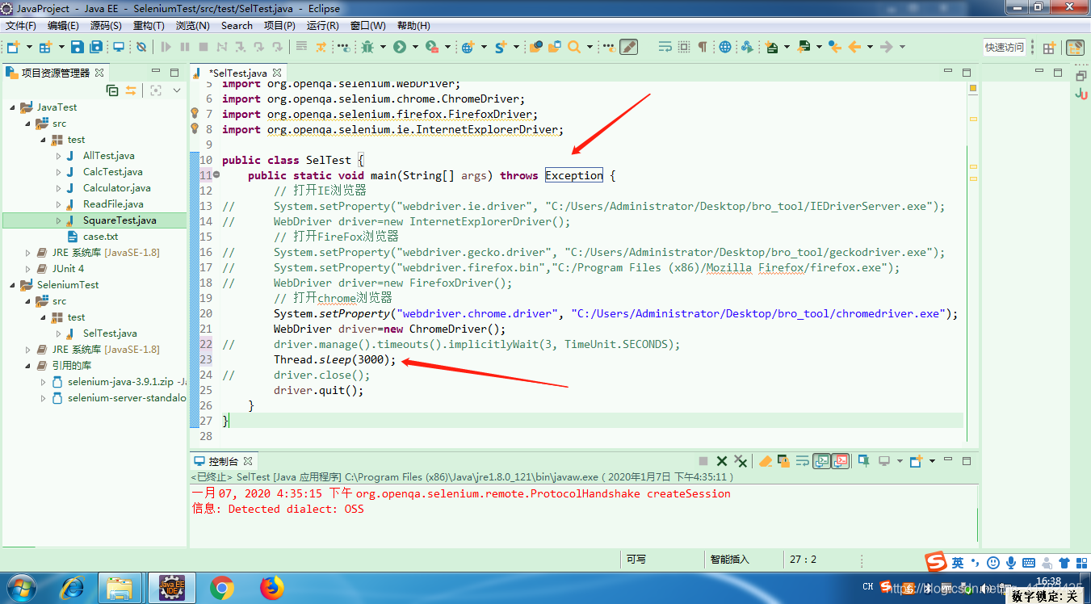Open the Run button dropdown arrow
This screenshot has width=1091, height=604.
click(x=415, y=47)
